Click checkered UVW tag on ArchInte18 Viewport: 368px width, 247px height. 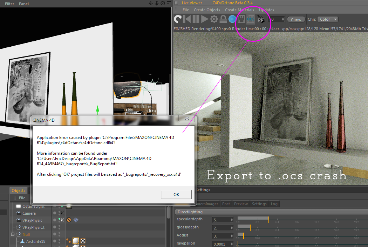pos(83,241)
